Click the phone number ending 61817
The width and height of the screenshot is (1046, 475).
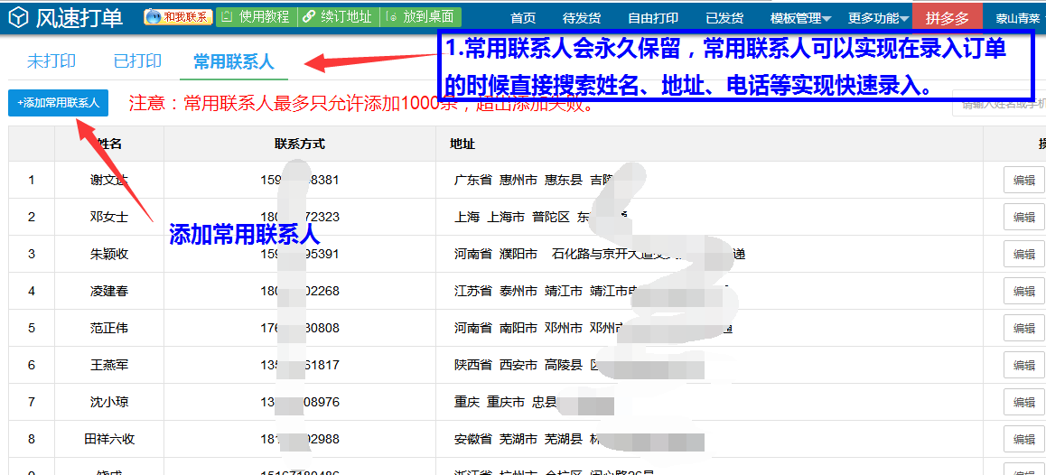pyautogui.click(x=300, y=365)
